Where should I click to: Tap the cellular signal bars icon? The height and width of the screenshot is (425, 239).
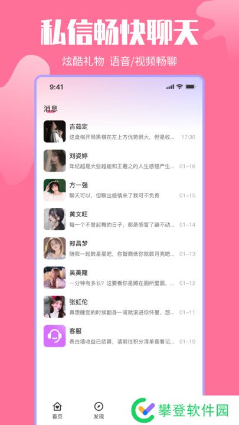[170, 87]
